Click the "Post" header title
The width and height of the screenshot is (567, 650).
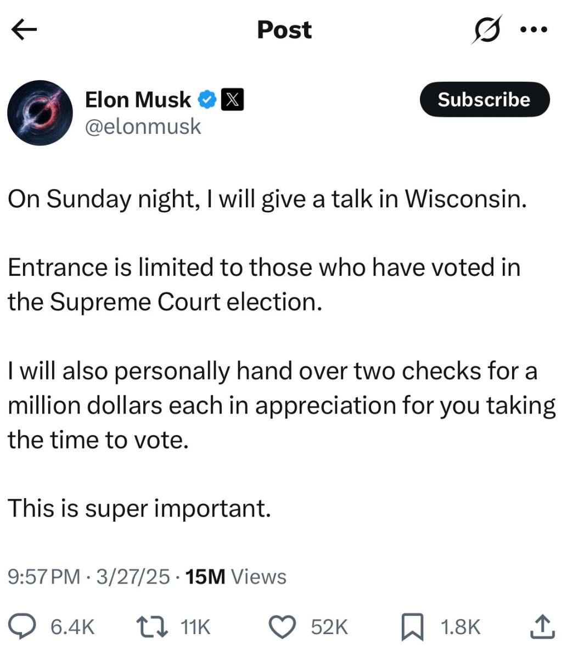coord(284,30)
